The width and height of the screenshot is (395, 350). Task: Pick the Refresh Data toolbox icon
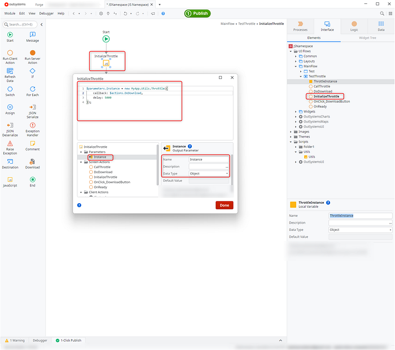click(x=10, y=73)
